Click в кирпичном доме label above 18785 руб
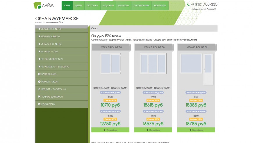The height and width of the screenshot is (143, 253). tap(196, 111)
